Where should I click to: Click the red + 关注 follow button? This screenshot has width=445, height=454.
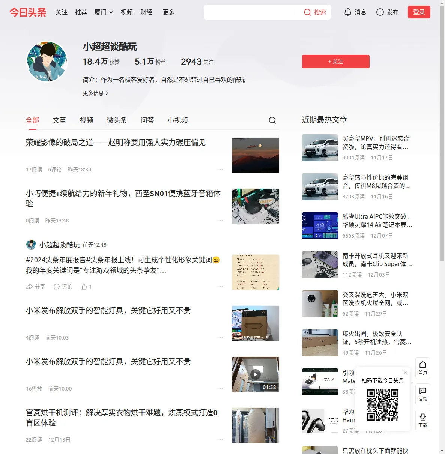point(336,62)
